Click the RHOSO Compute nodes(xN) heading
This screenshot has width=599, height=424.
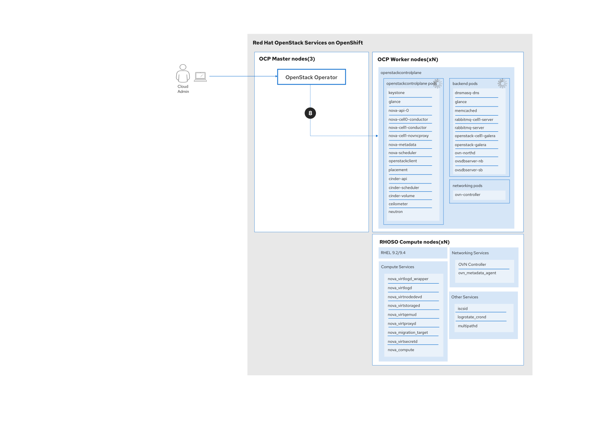[x=414, y=242]
